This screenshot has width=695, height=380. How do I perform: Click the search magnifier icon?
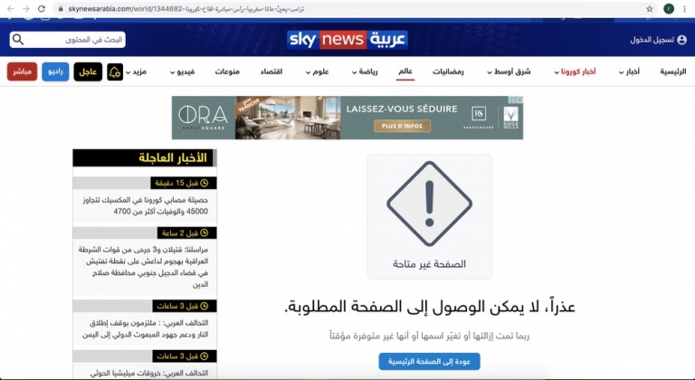(19, 40)
